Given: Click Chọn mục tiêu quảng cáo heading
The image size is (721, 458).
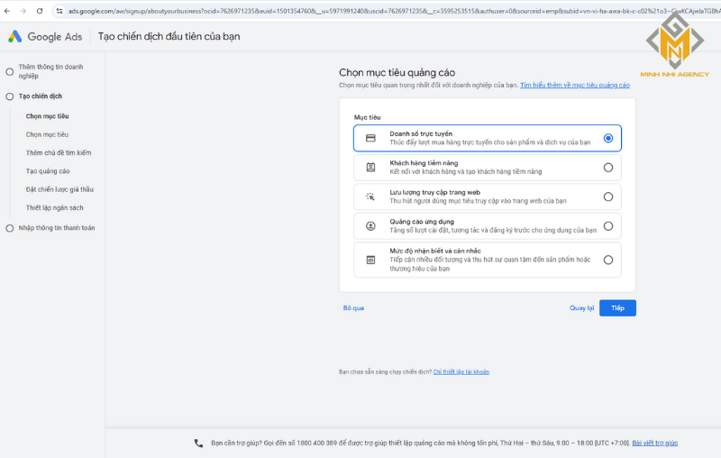Looking at the screenshot, I should (397, 73).
